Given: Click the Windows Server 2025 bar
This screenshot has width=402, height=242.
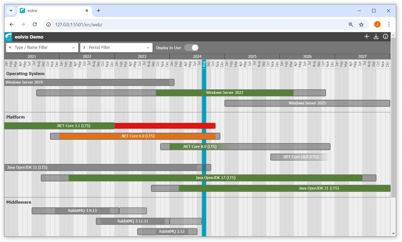Looking at the screenshot, I should pos(307,103).
